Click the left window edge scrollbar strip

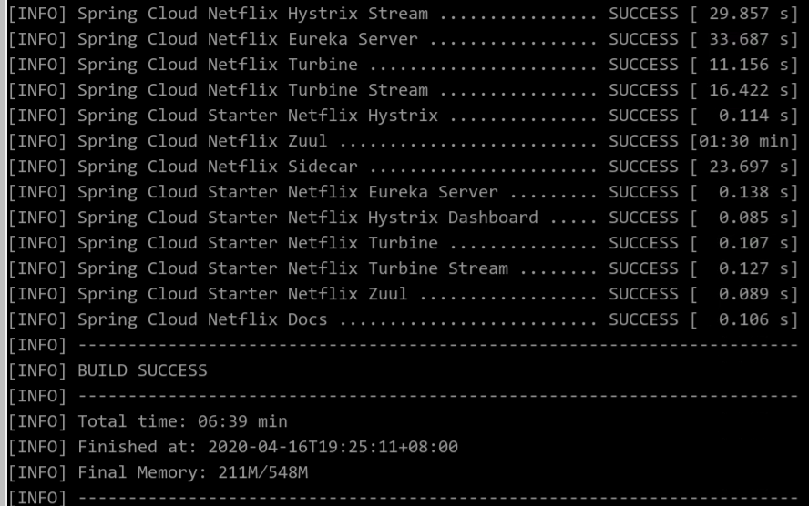tap(3, 253)
